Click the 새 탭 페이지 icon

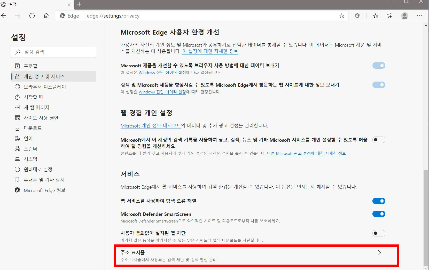point(17,107)
